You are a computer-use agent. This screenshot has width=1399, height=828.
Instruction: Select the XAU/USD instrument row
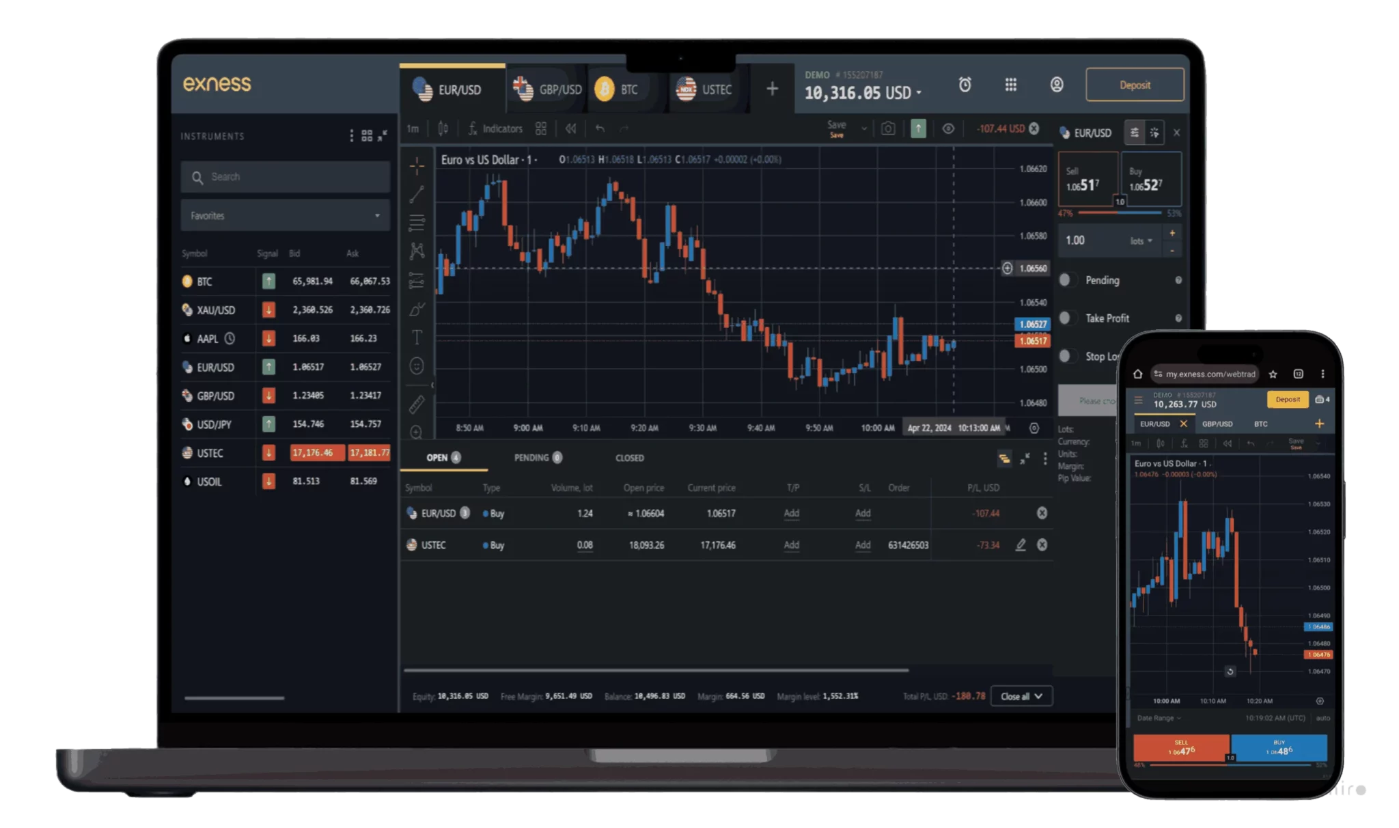tap(286, 310)
